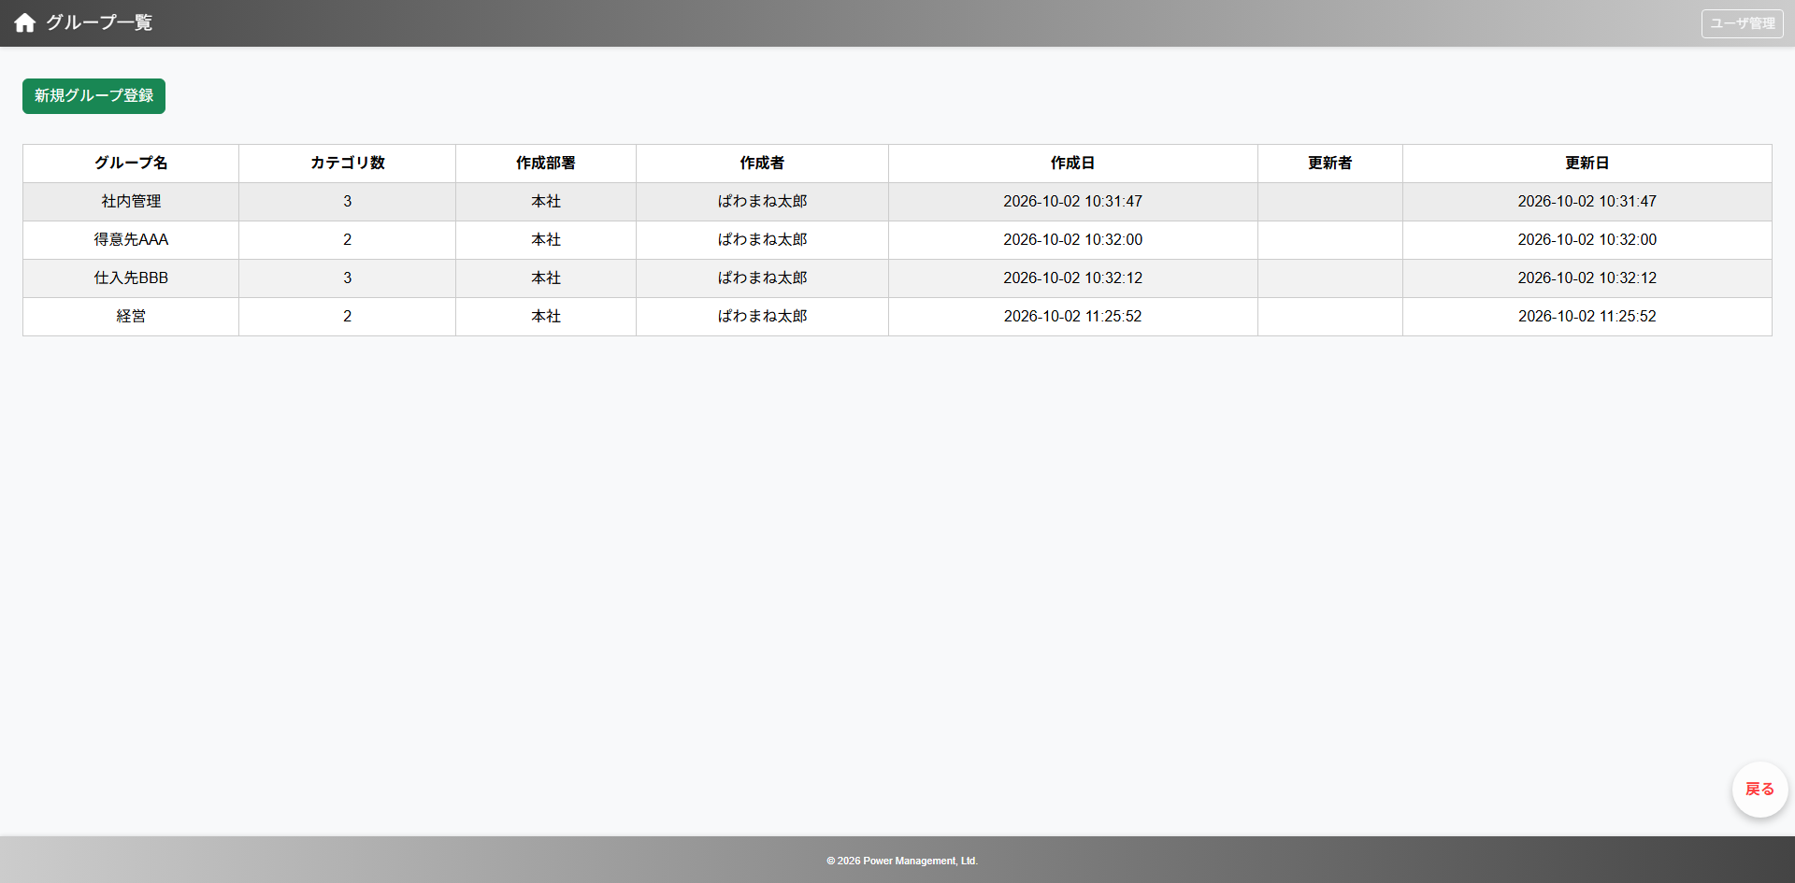This screenshot has height=883, width=1795.
Task: Click ぱわまね太郎 in the 得意先AAA row
Action: click(762, 240)
